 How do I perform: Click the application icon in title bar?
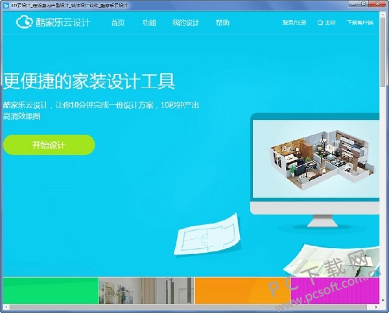pyautogui.click(x=6, y=5)
